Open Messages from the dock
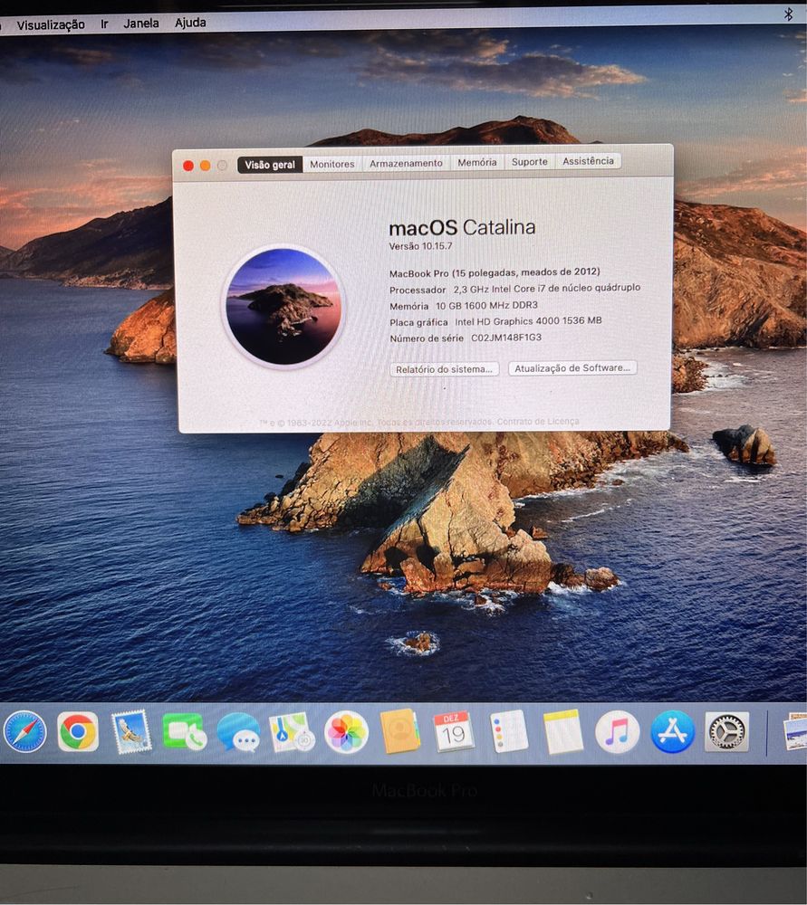 click(238, 732)
